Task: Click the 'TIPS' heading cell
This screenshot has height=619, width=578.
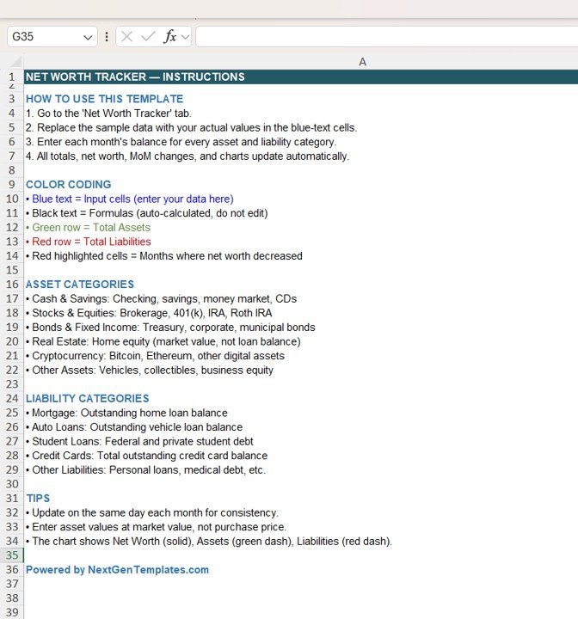Action: (x=38, y=498)
